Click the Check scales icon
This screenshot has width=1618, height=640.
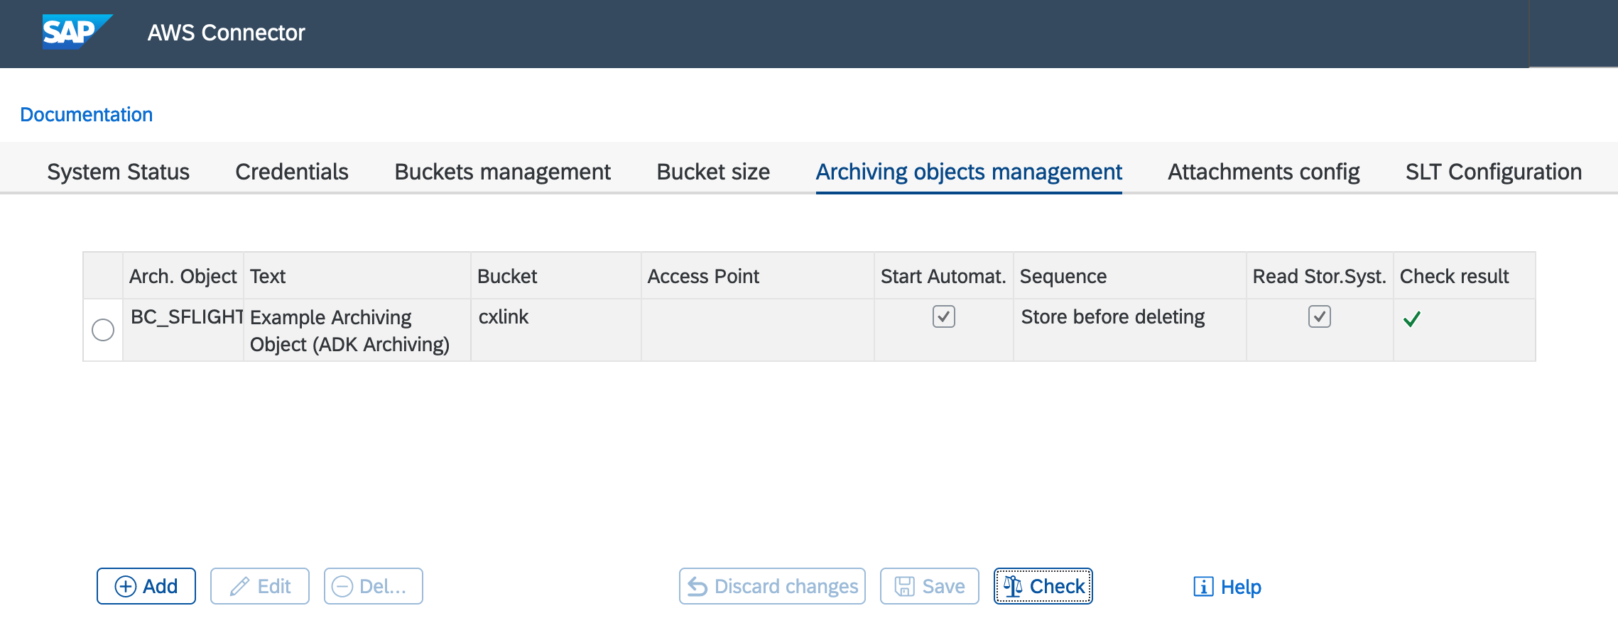pyautogui.click(x=1014, y=586)
